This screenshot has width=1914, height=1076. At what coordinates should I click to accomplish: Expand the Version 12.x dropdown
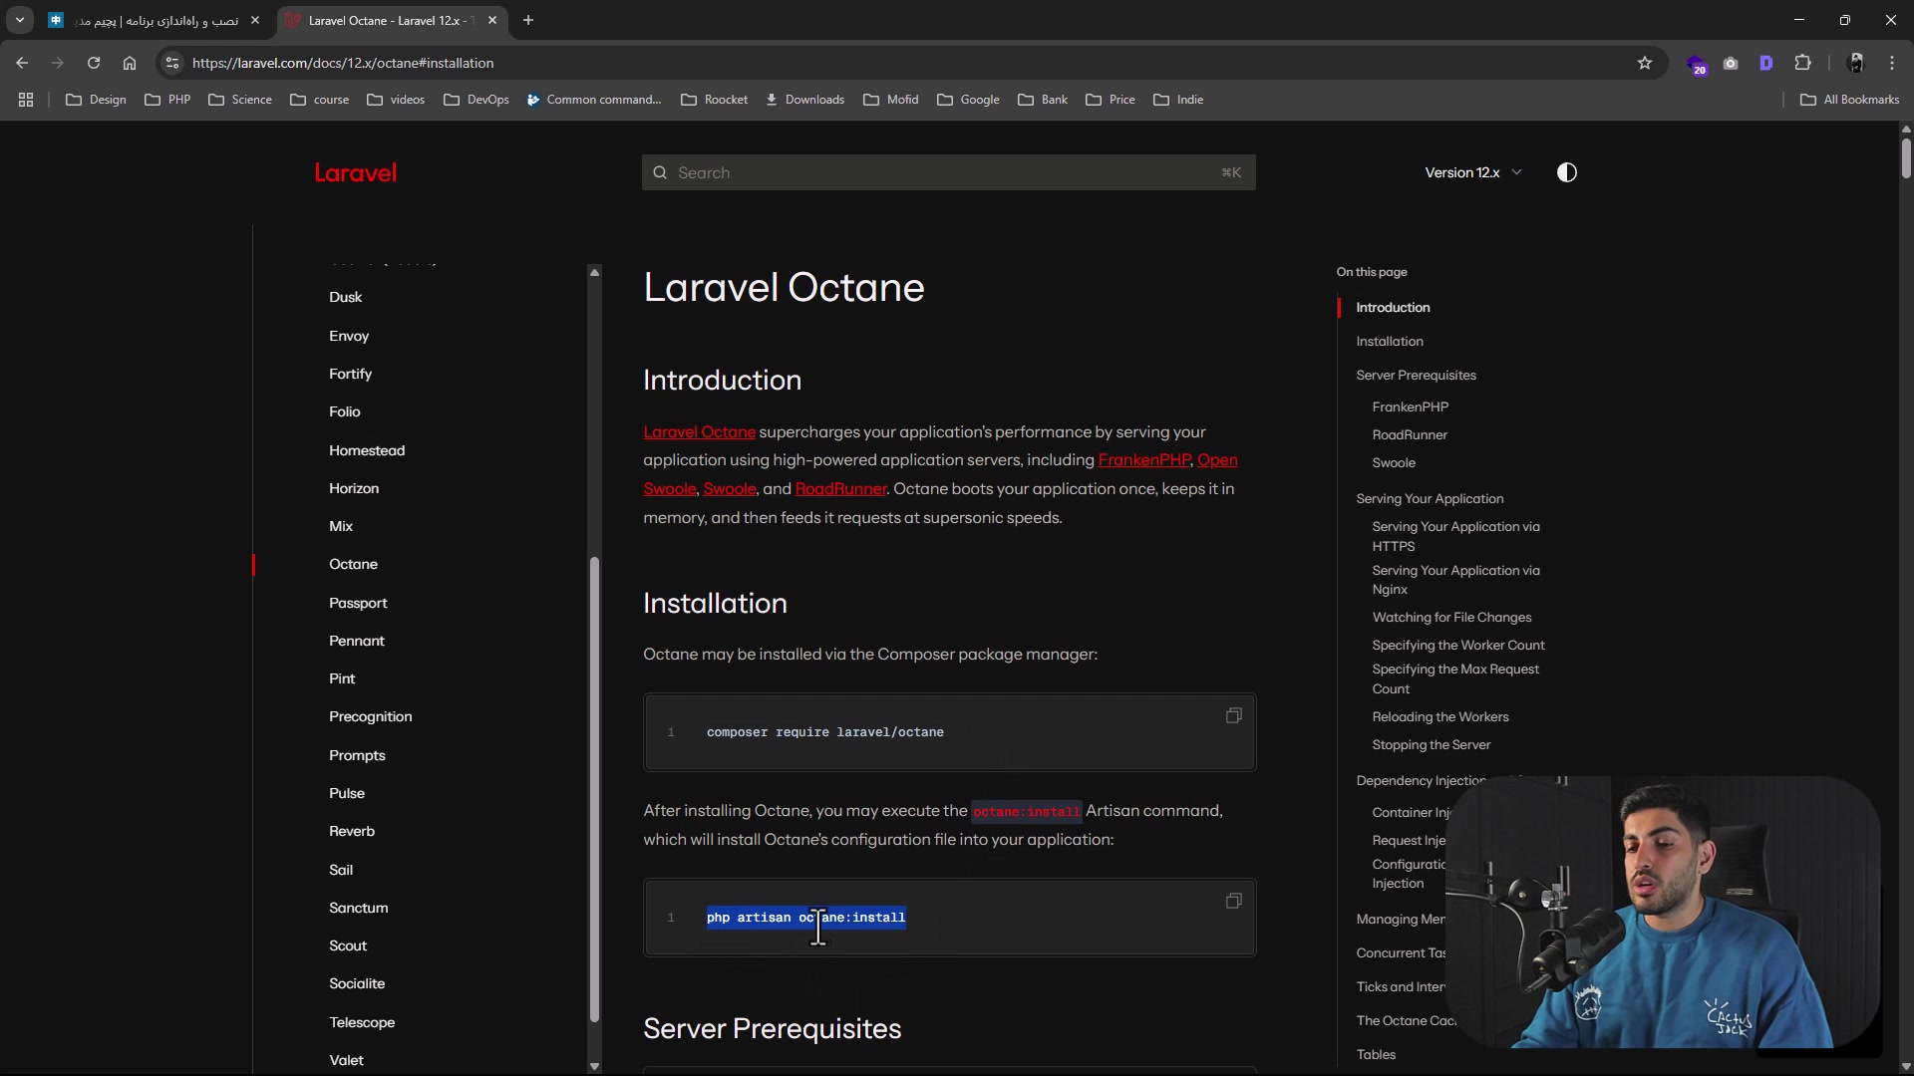point(1472,172)
